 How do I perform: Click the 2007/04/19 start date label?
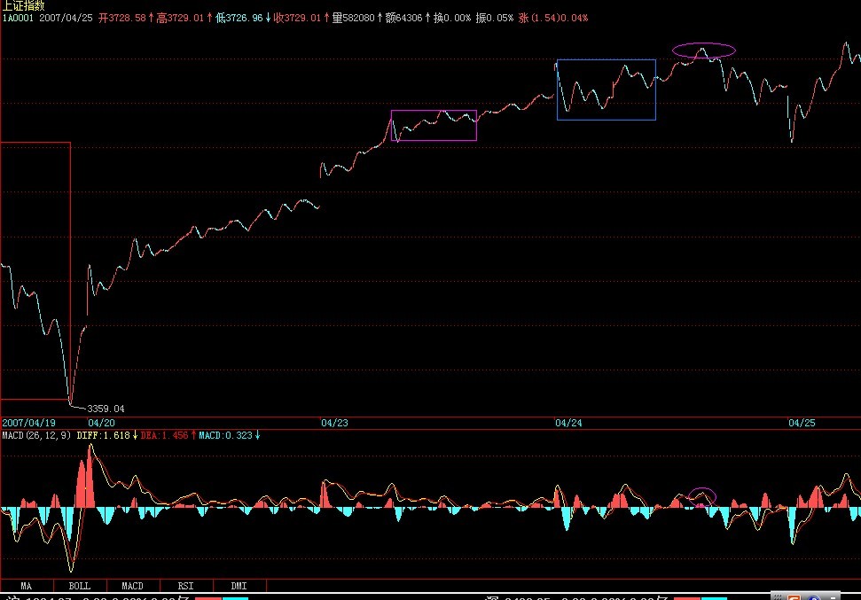point(28,424)
